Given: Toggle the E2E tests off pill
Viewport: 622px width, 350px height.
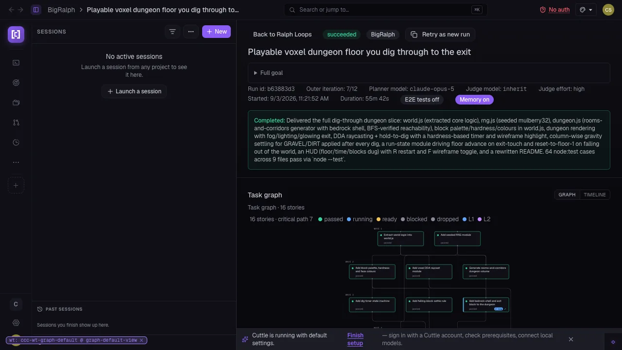Looking at the screenshot, I should point(422,100).
